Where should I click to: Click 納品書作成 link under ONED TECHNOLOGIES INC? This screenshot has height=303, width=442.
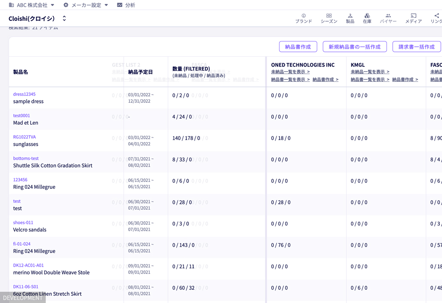(x=325, y=80)
